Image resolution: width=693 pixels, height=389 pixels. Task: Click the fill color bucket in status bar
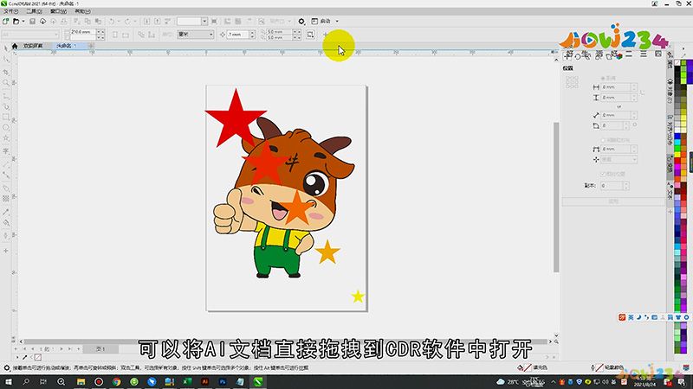coord(521,367)
